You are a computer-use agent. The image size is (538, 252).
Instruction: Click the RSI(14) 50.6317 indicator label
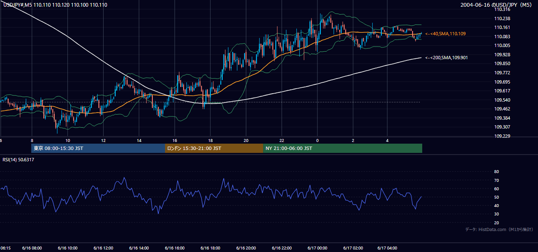18,160
